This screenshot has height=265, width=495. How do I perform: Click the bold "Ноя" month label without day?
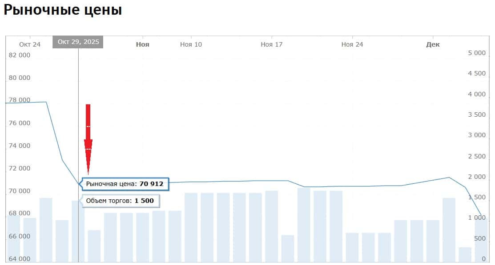coord(143,44)
